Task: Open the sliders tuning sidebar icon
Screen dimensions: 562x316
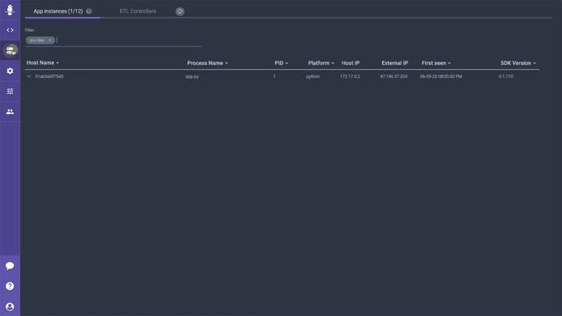Action: point(10,91)
